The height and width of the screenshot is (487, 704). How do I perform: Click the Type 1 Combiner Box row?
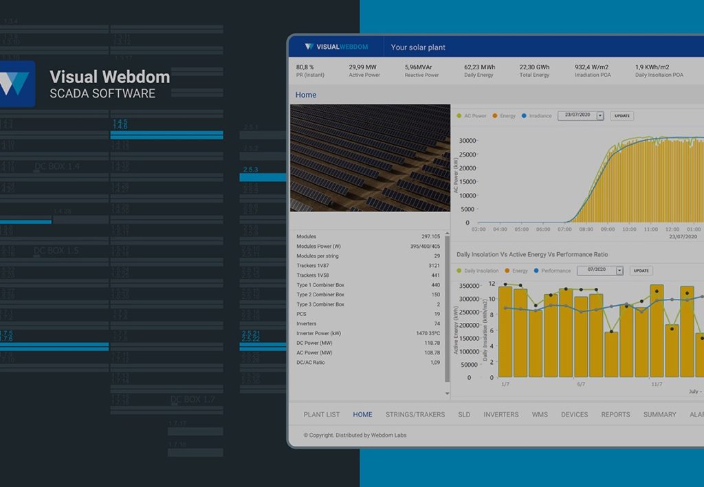[x=368, y=285]
